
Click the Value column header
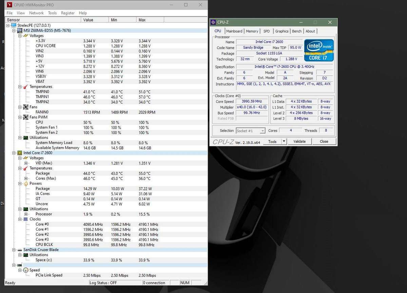tap(95, 20)
